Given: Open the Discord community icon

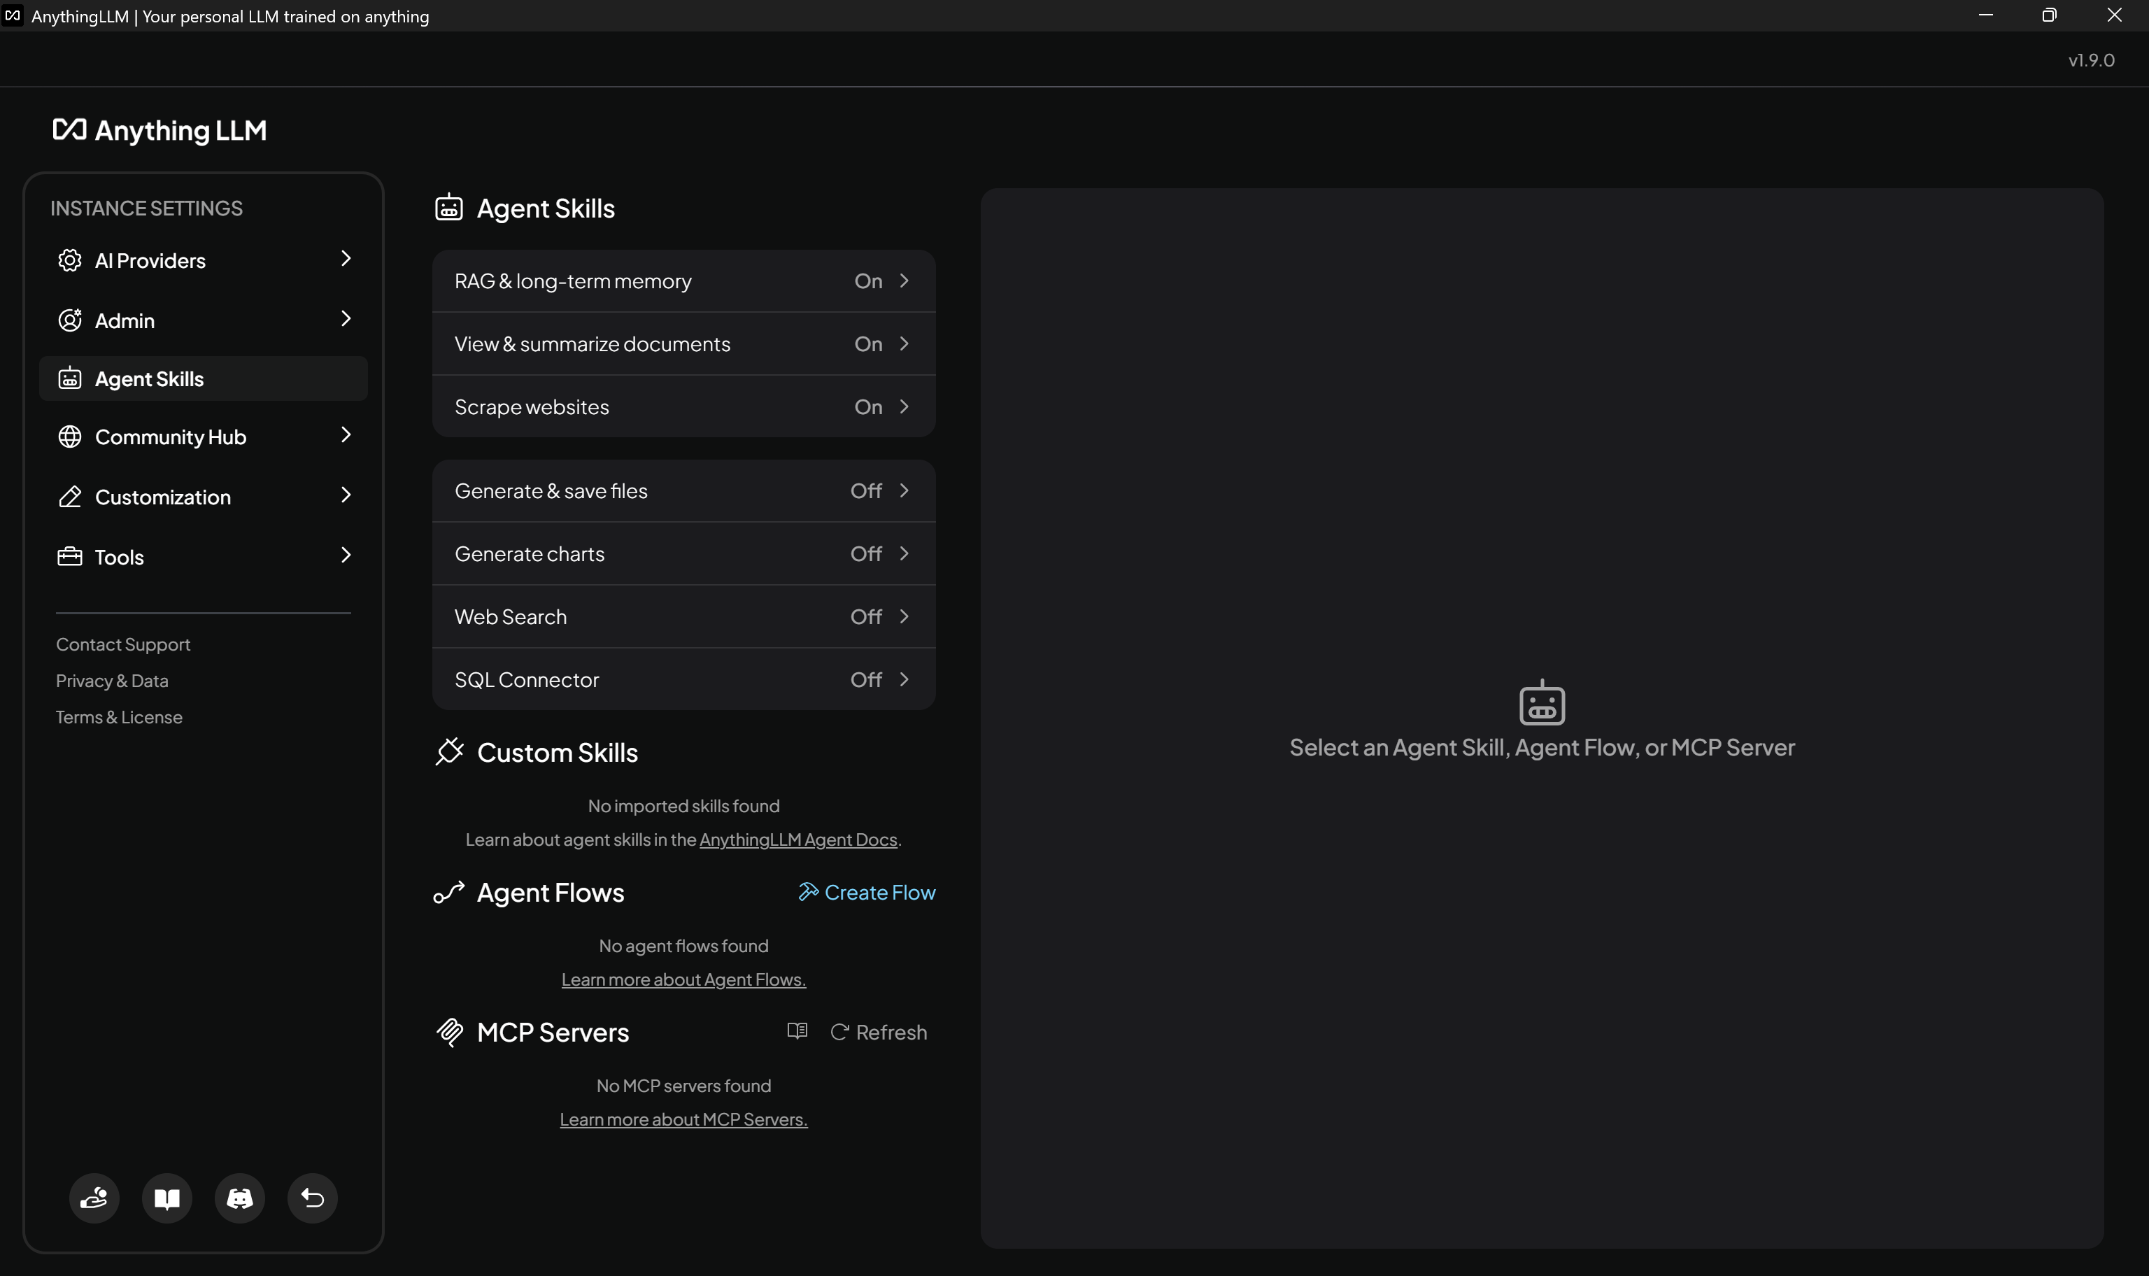Looking at the screenshot, I should (239, 1198).
